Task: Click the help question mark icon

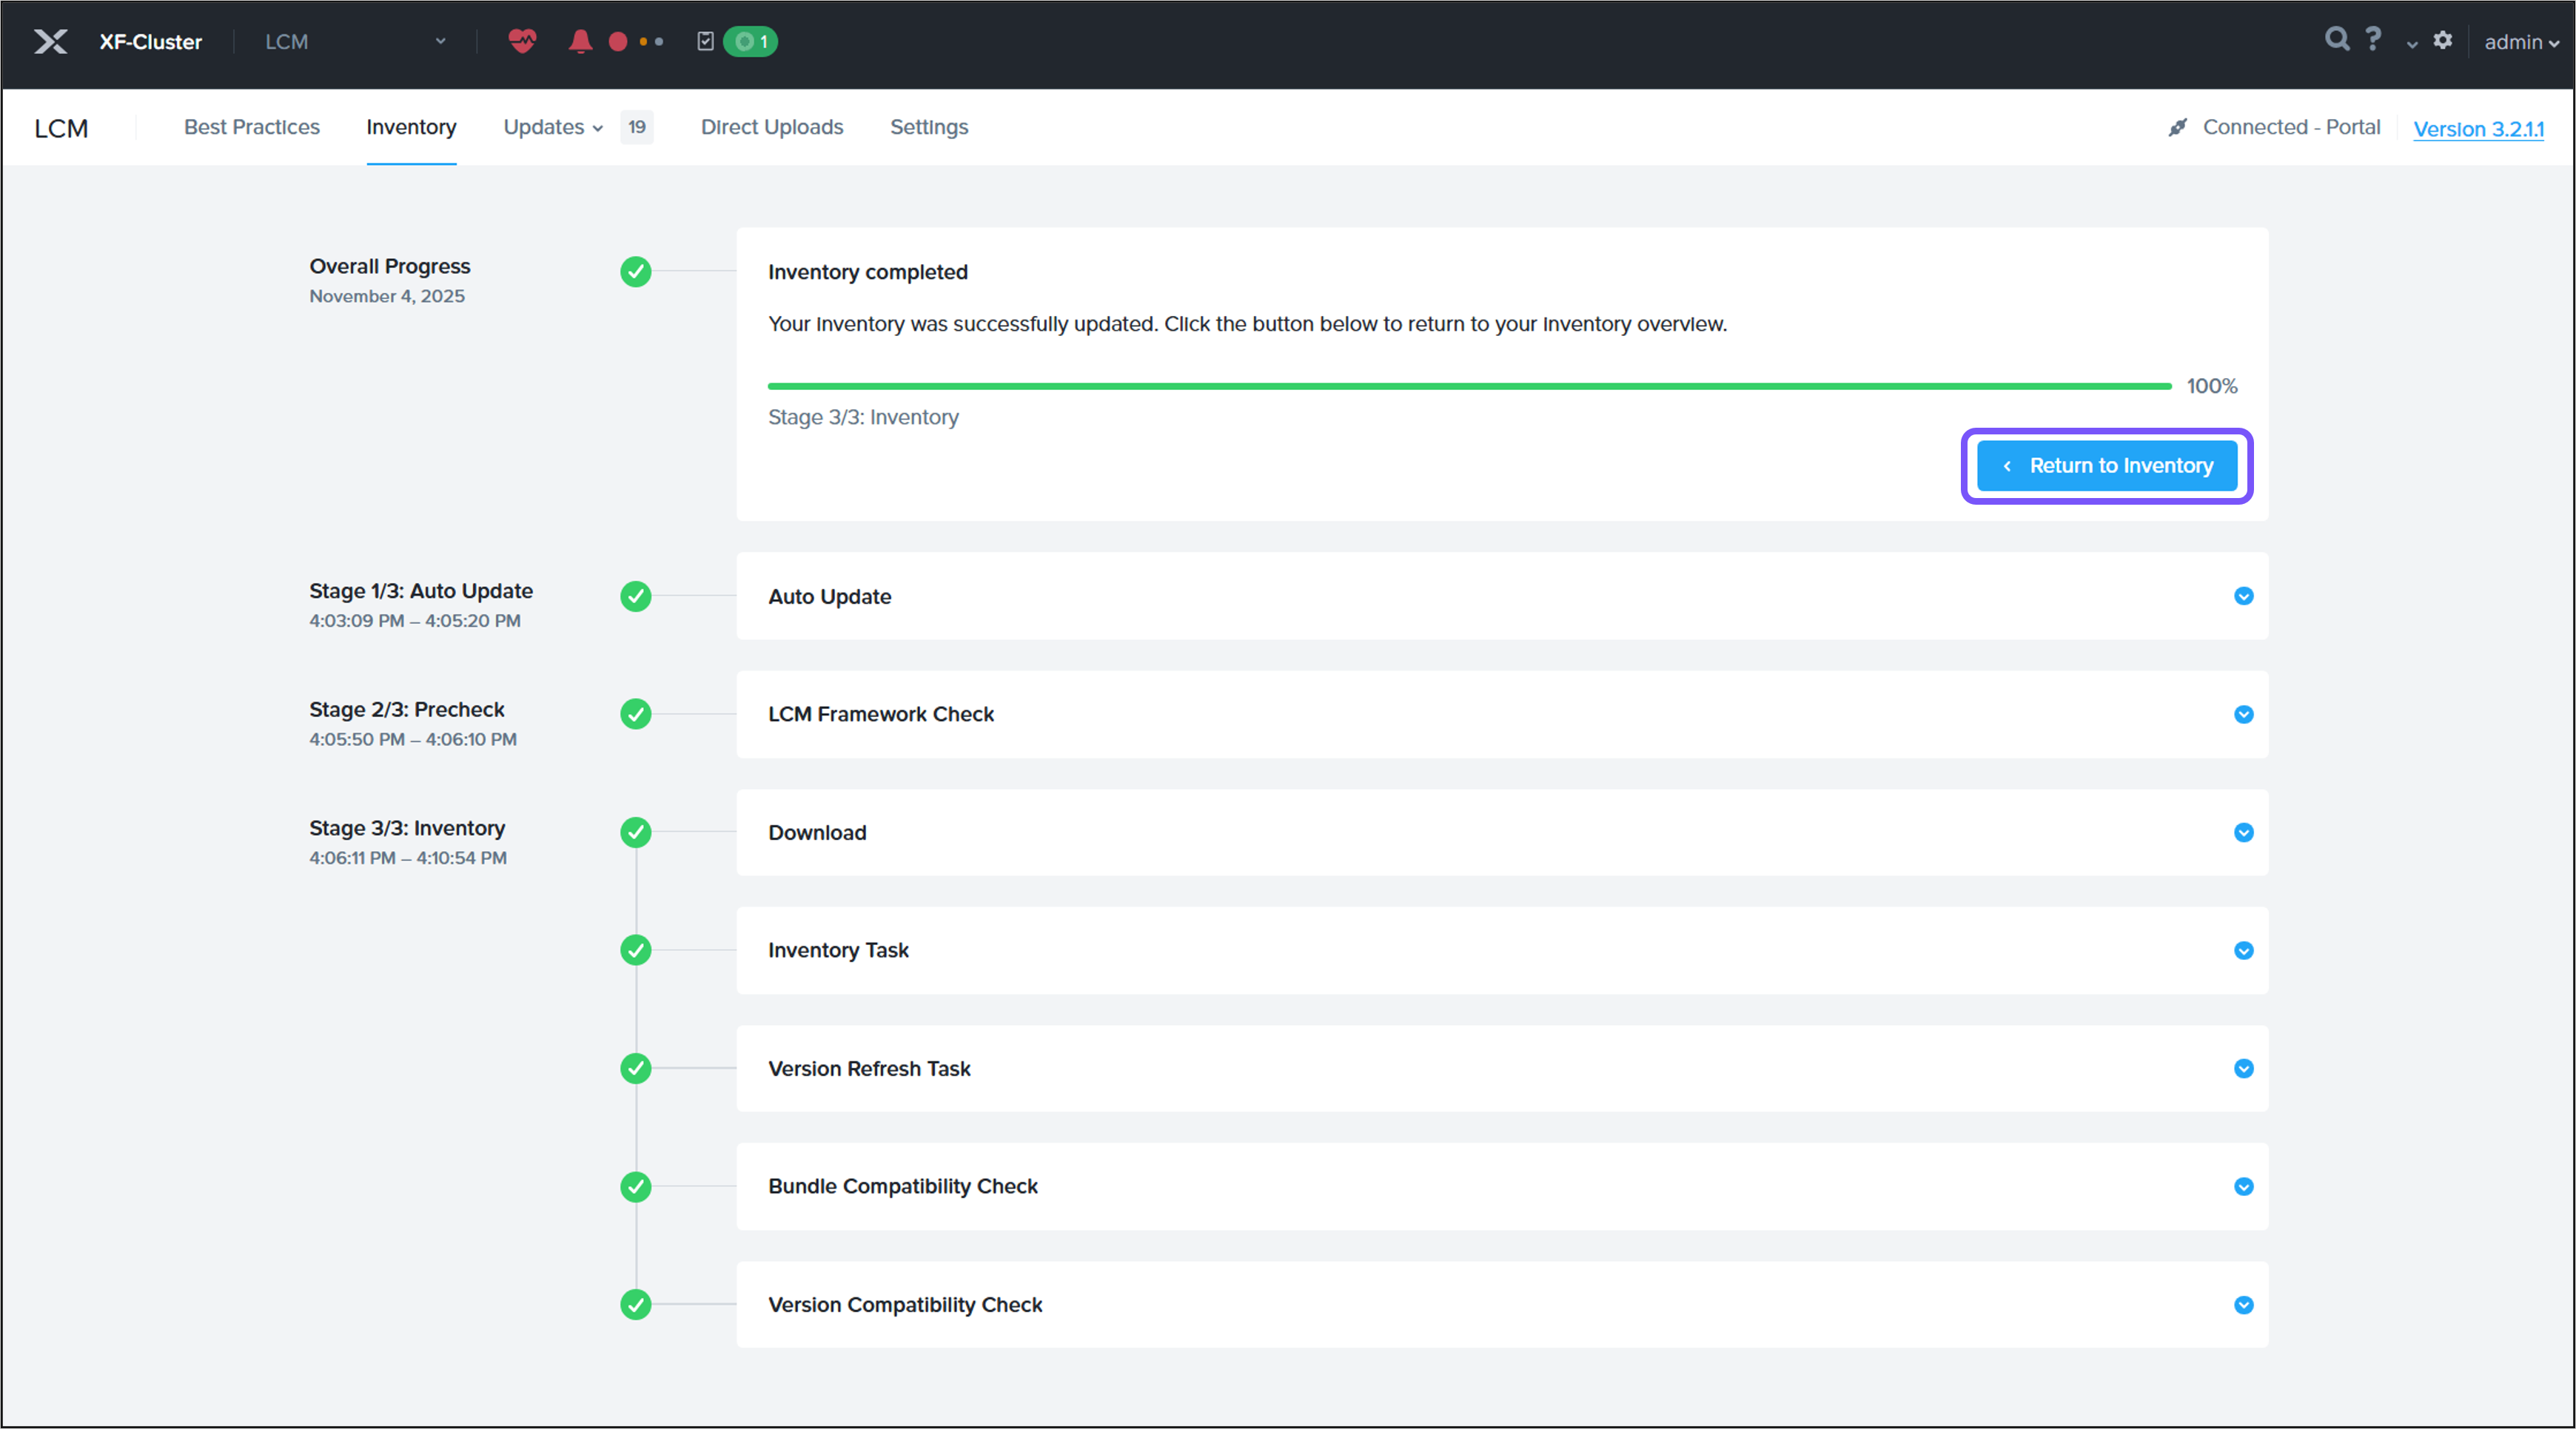Action: click(x=2374, y=39)
